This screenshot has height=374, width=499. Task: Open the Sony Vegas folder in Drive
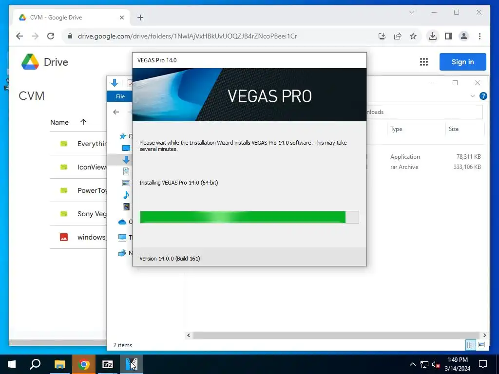(x=78, y=214)
